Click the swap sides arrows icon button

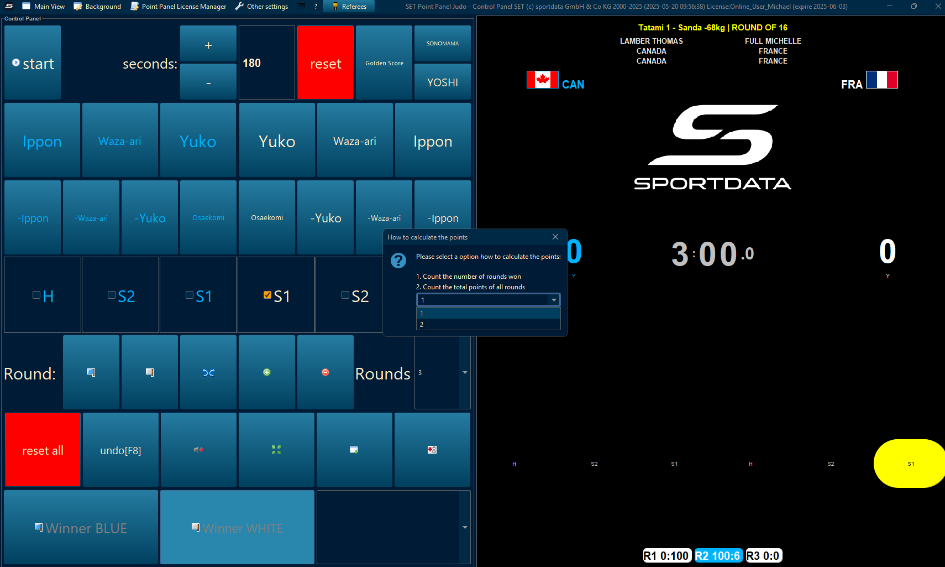point(208,372)
